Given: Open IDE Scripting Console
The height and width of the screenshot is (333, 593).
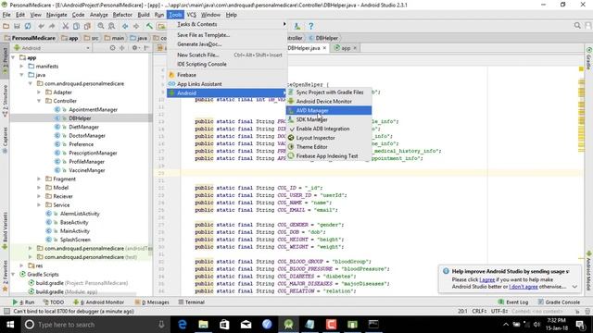Looking at the screenshot, I should pyautogui.click(x=227, y=64).
